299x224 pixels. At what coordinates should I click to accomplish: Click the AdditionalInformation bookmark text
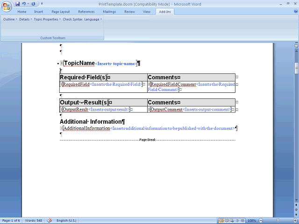(86, 128)
